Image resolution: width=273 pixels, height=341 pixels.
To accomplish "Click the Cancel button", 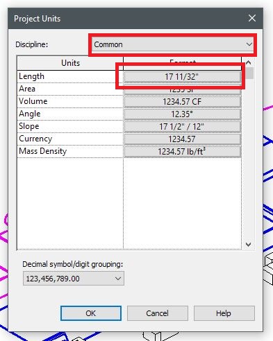I will 158,313.
